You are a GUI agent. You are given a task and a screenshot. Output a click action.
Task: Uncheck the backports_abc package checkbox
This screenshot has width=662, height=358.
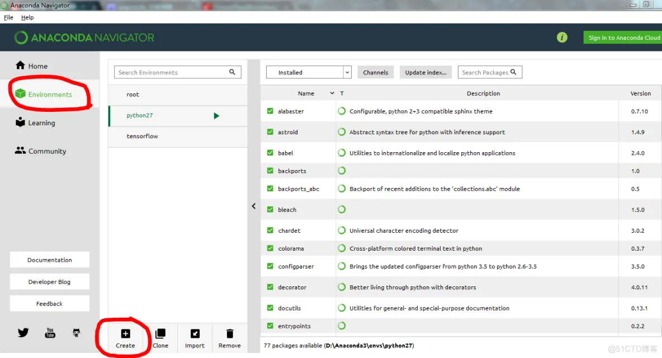pos(270,189)
